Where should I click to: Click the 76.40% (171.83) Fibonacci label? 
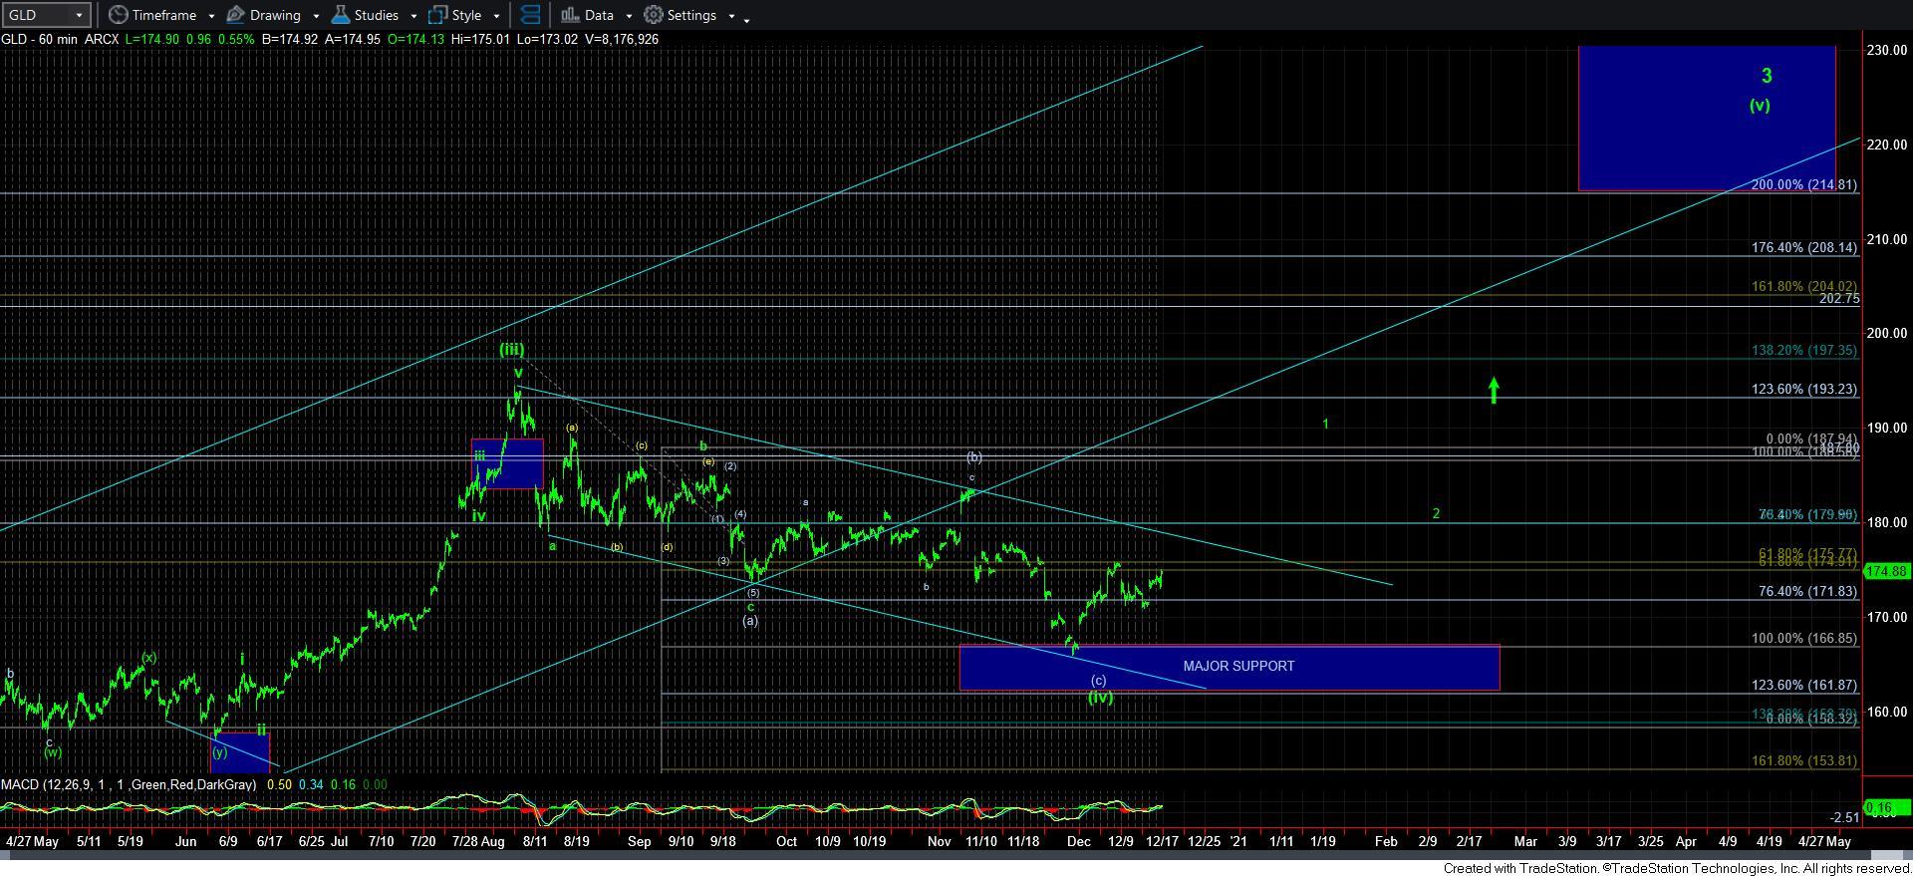(x=1807, y=591)
